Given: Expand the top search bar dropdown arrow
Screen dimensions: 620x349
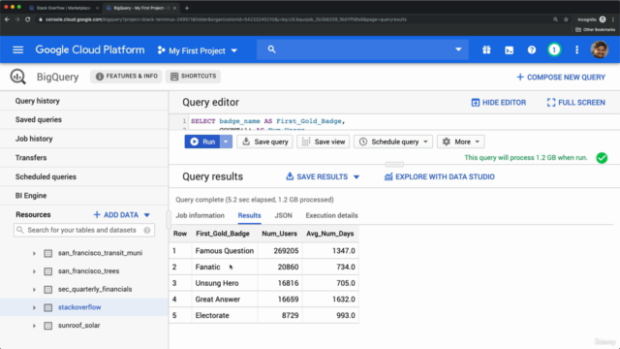Looking at the screenshot, I should 458,49.
